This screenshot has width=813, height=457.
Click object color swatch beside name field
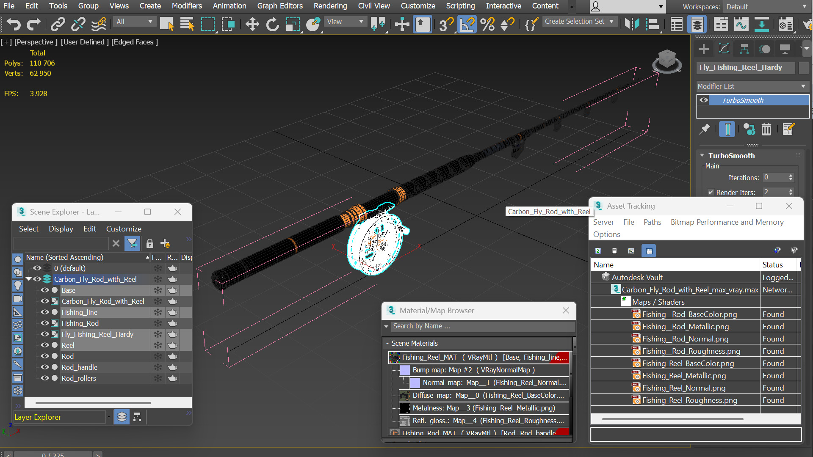804,68
